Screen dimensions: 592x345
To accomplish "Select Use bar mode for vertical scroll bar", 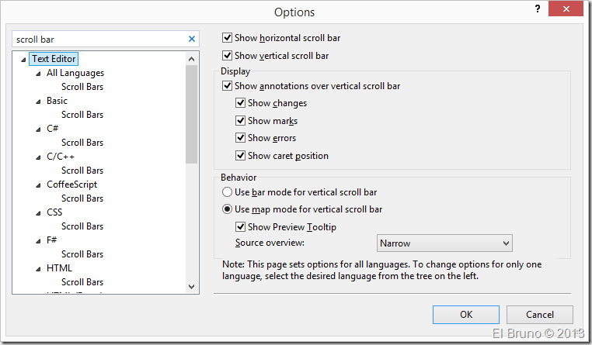I will [x=227, y=191].
